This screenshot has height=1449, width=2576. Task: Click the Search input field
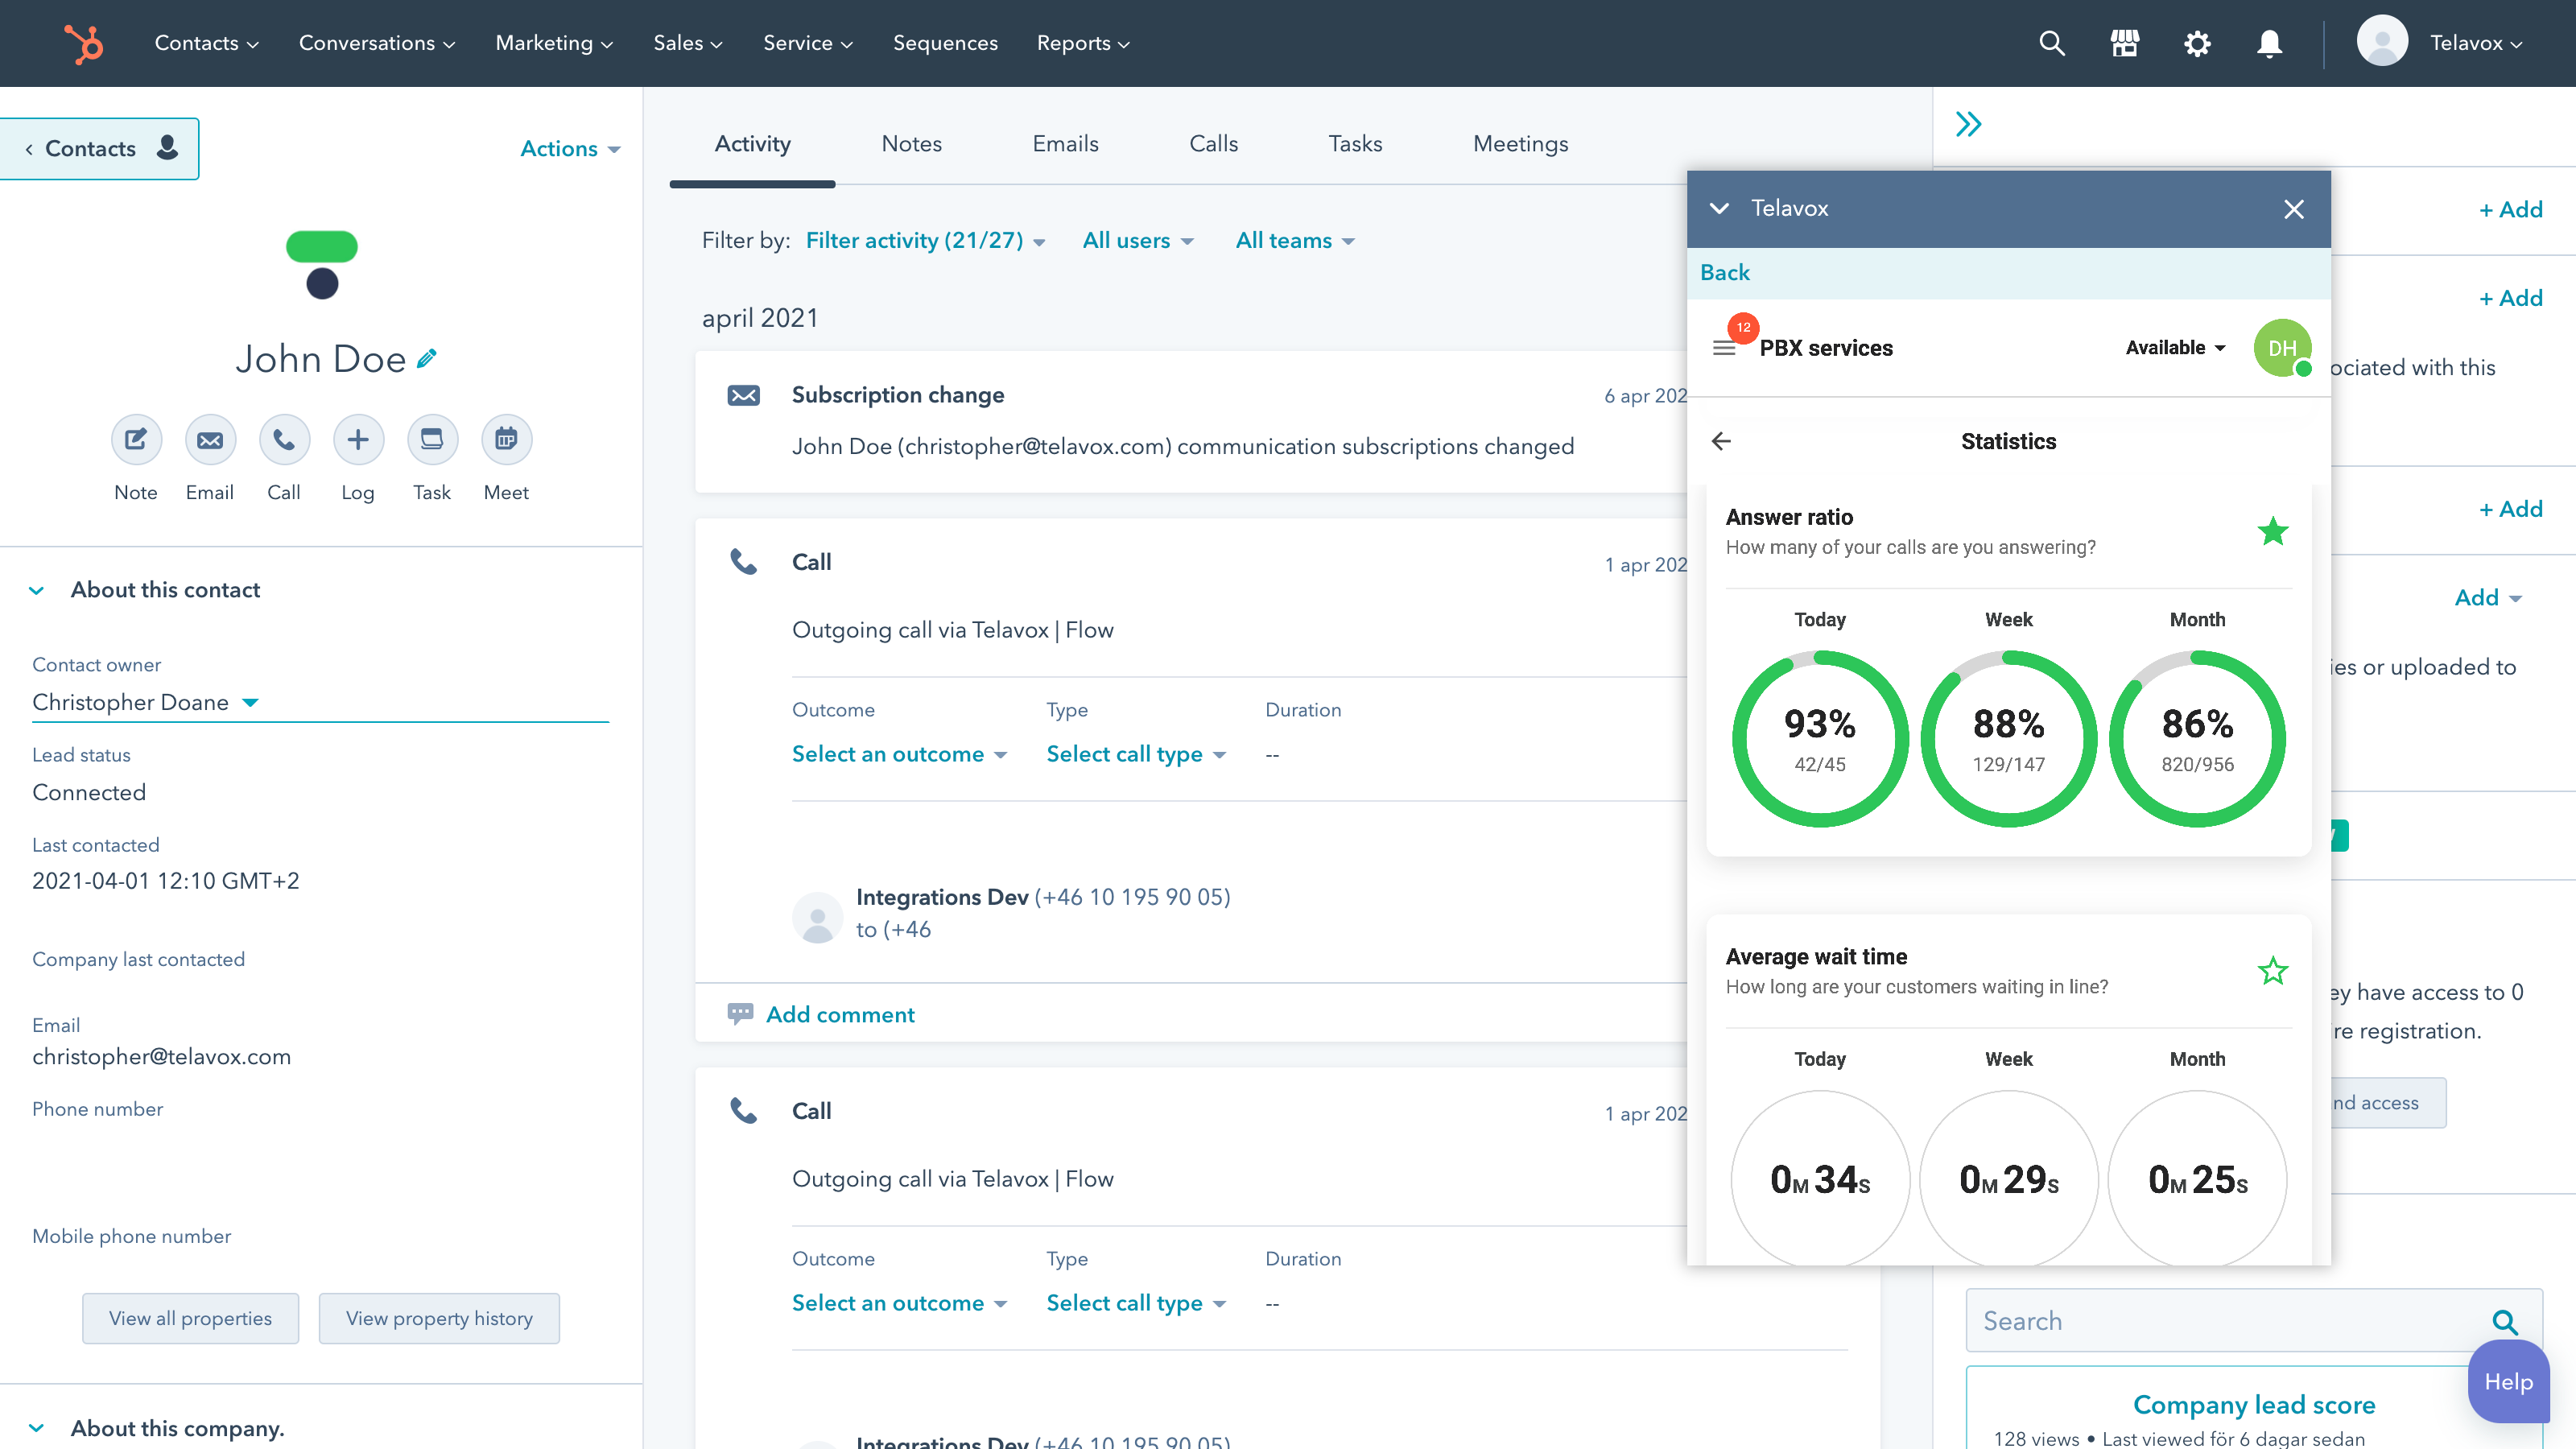pyautogui.click(x=2254, y=1321)
